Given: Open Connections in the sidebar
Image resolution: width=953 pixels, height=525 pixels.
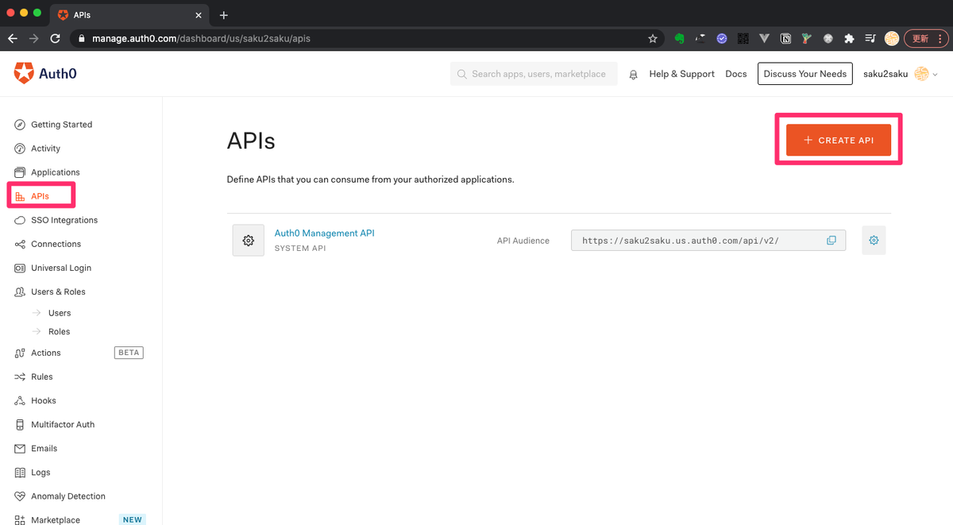Looking at the screenshot, I should point(48,244).
